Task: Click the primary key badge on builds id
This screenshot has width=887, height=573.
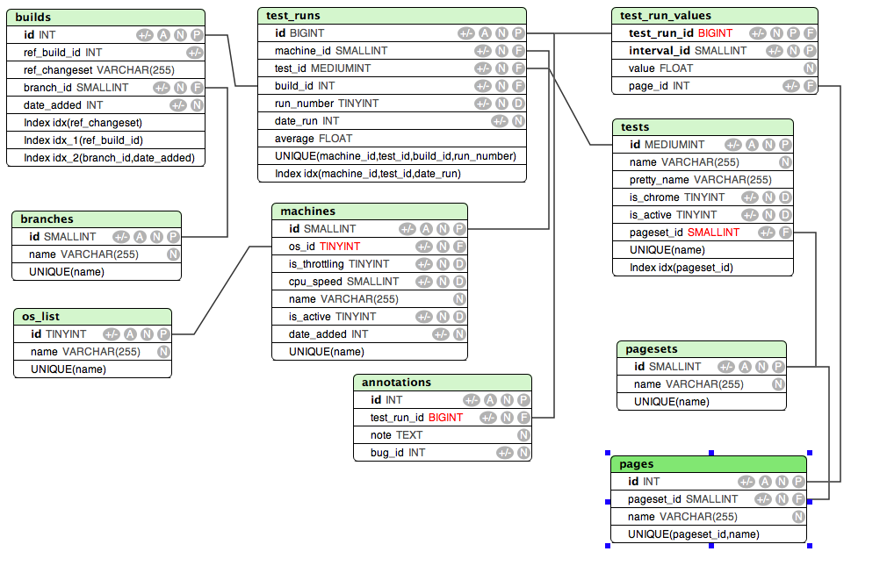Action: click(197, 35)
